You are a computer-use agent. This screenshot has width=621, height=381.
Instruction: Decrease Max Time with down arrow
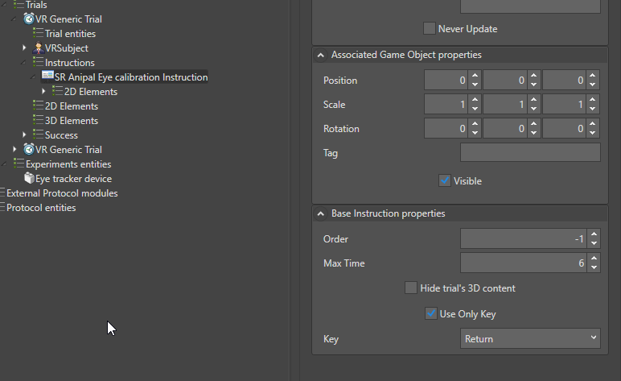594,267
